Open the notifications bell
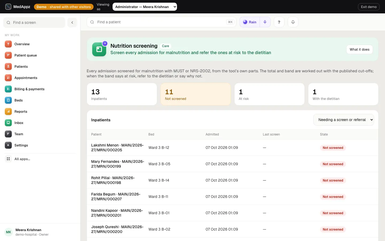Viewport: 385px width, 241px height. coord(293,22)
